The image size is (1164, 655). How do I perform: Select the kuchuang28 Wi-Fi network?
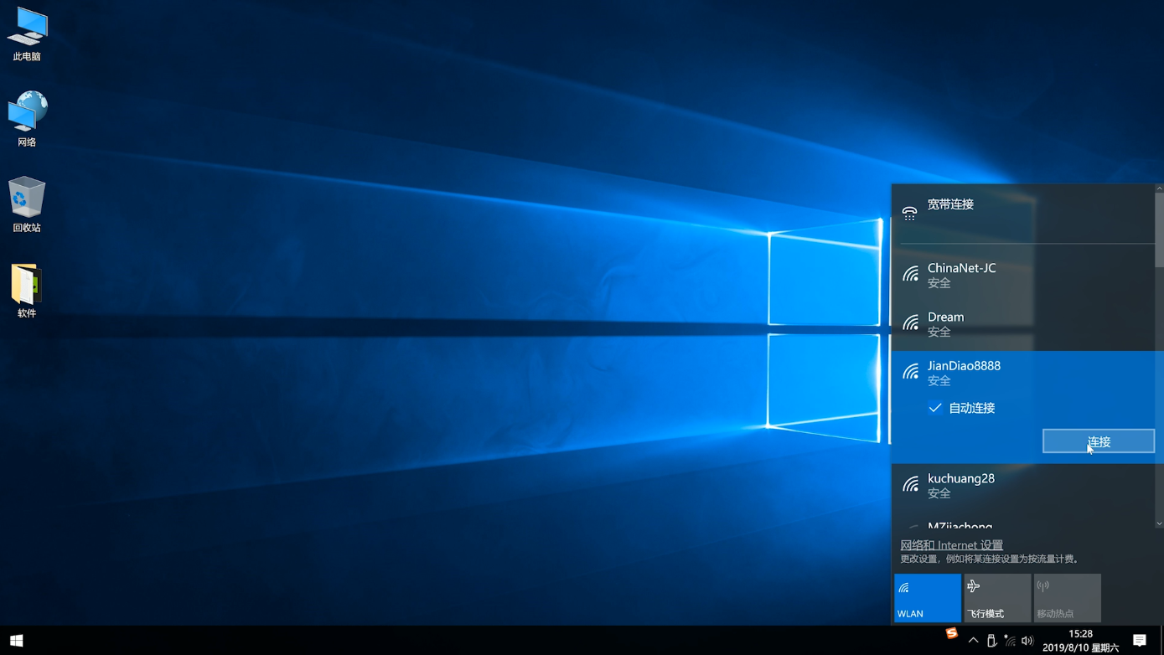tap(1023, 485)
